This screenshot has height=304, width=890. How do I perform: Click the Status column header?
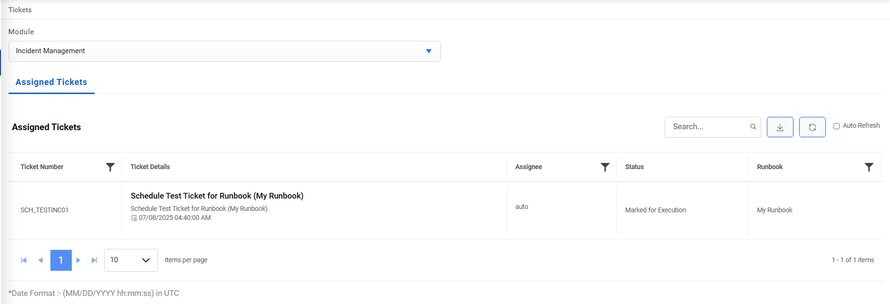pyautogui.click(x=634, y=167)
